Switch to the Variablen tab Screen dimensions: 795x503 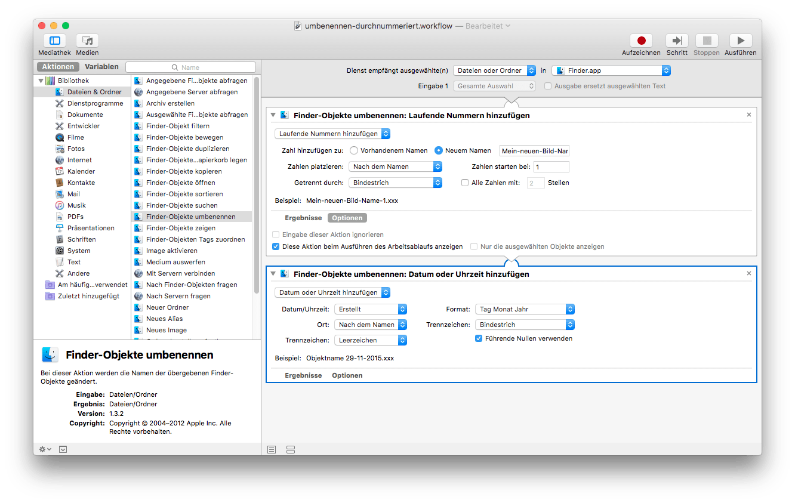tap(101, 67)
